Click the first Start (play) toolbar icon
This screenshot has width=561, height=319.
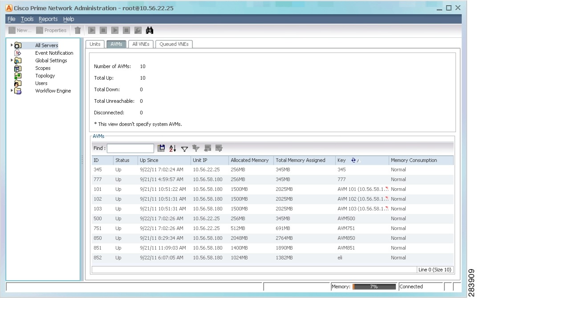click(x=92, y=30)
